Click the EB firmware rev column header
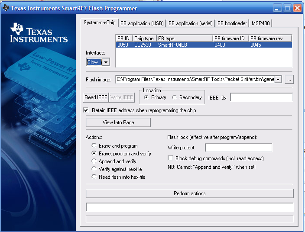The width and height of the screenshot is (305, 232). 270,39
